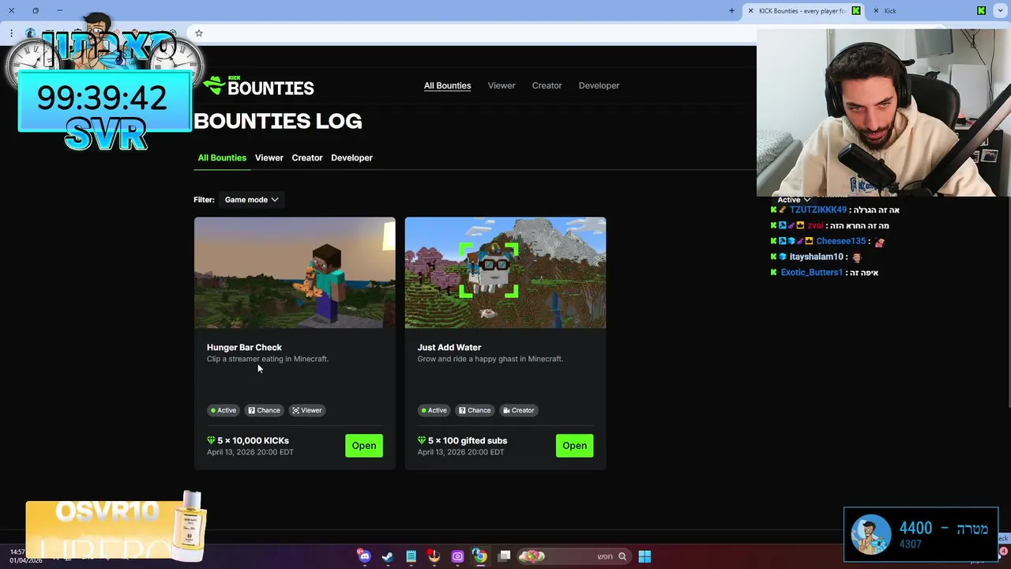Switch to the Viewer tab under Bounties Log

pos(269,157)
